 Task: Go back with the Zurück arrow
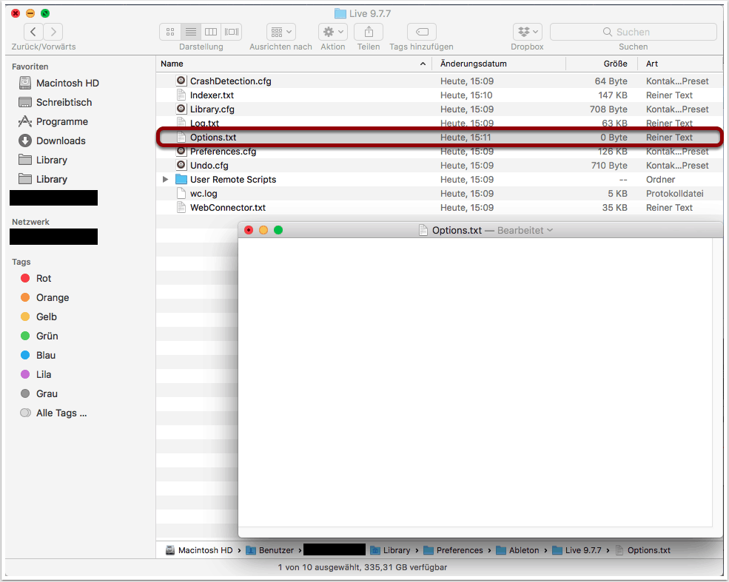[x=33, y=32]
